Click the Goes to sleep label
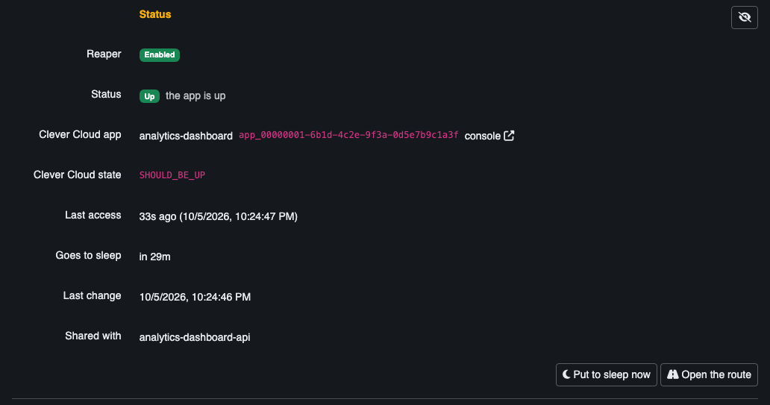 tap(88, 255)
